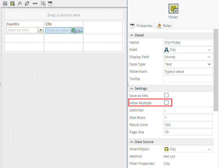Click the Method 'Get List' value
Viewport: 219px width, 168px height.
click(169, 156)
